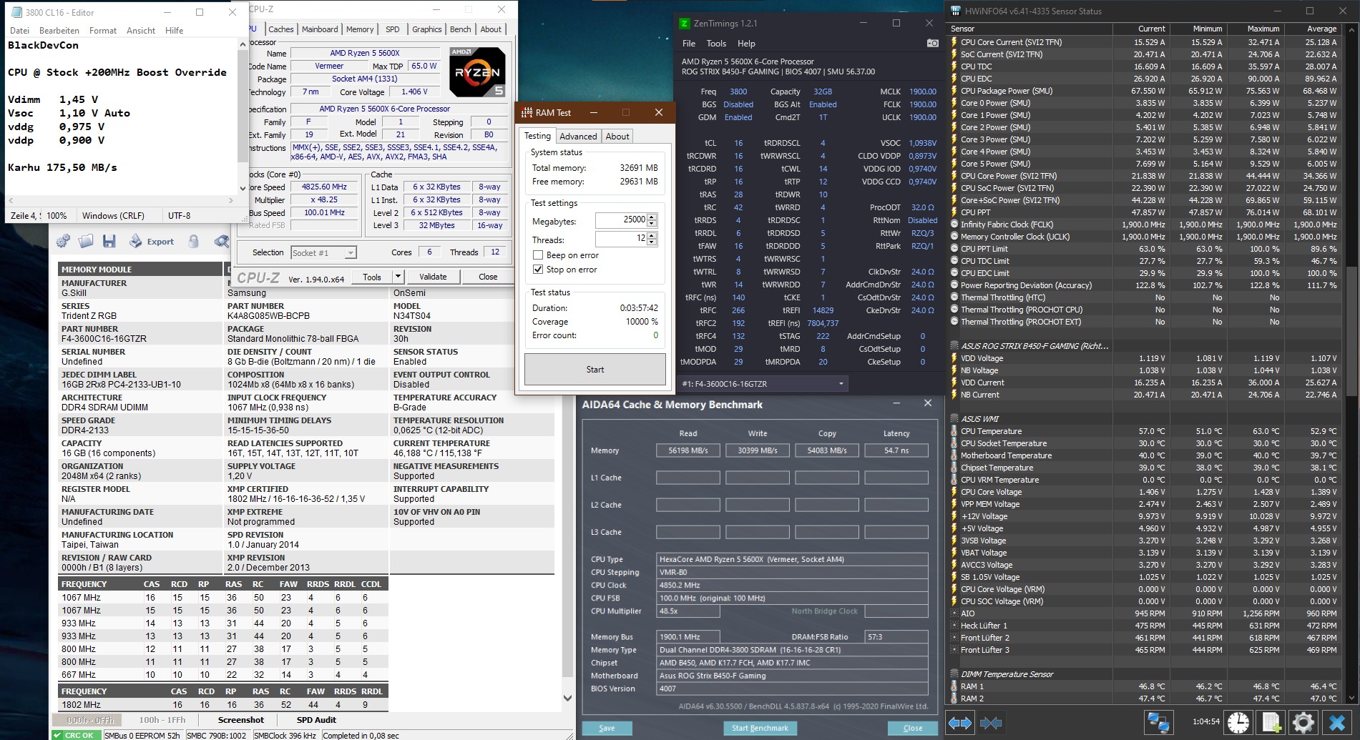Click the Close button in AIDA64 benchmark
This screenshot has height=740, width=1360.
(x=913, y=728)
